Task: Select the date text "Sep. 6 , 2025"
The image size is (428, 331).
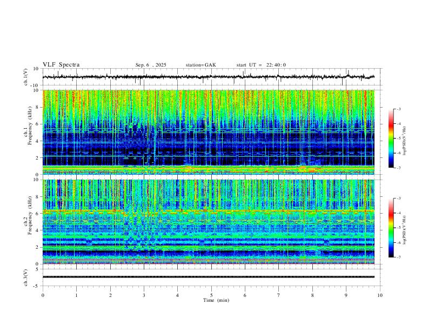Action: click(151, 65)
